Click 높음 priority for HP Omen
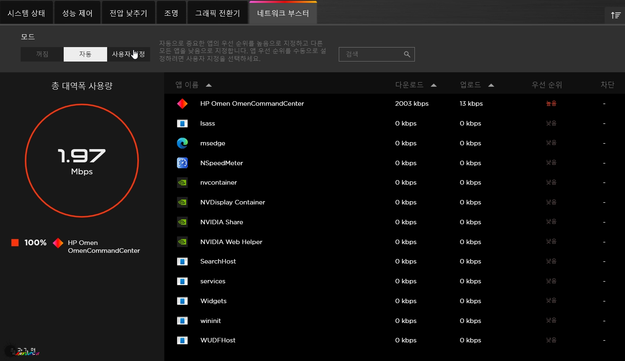This screenshot has height=361, width=625. [551, 104]
